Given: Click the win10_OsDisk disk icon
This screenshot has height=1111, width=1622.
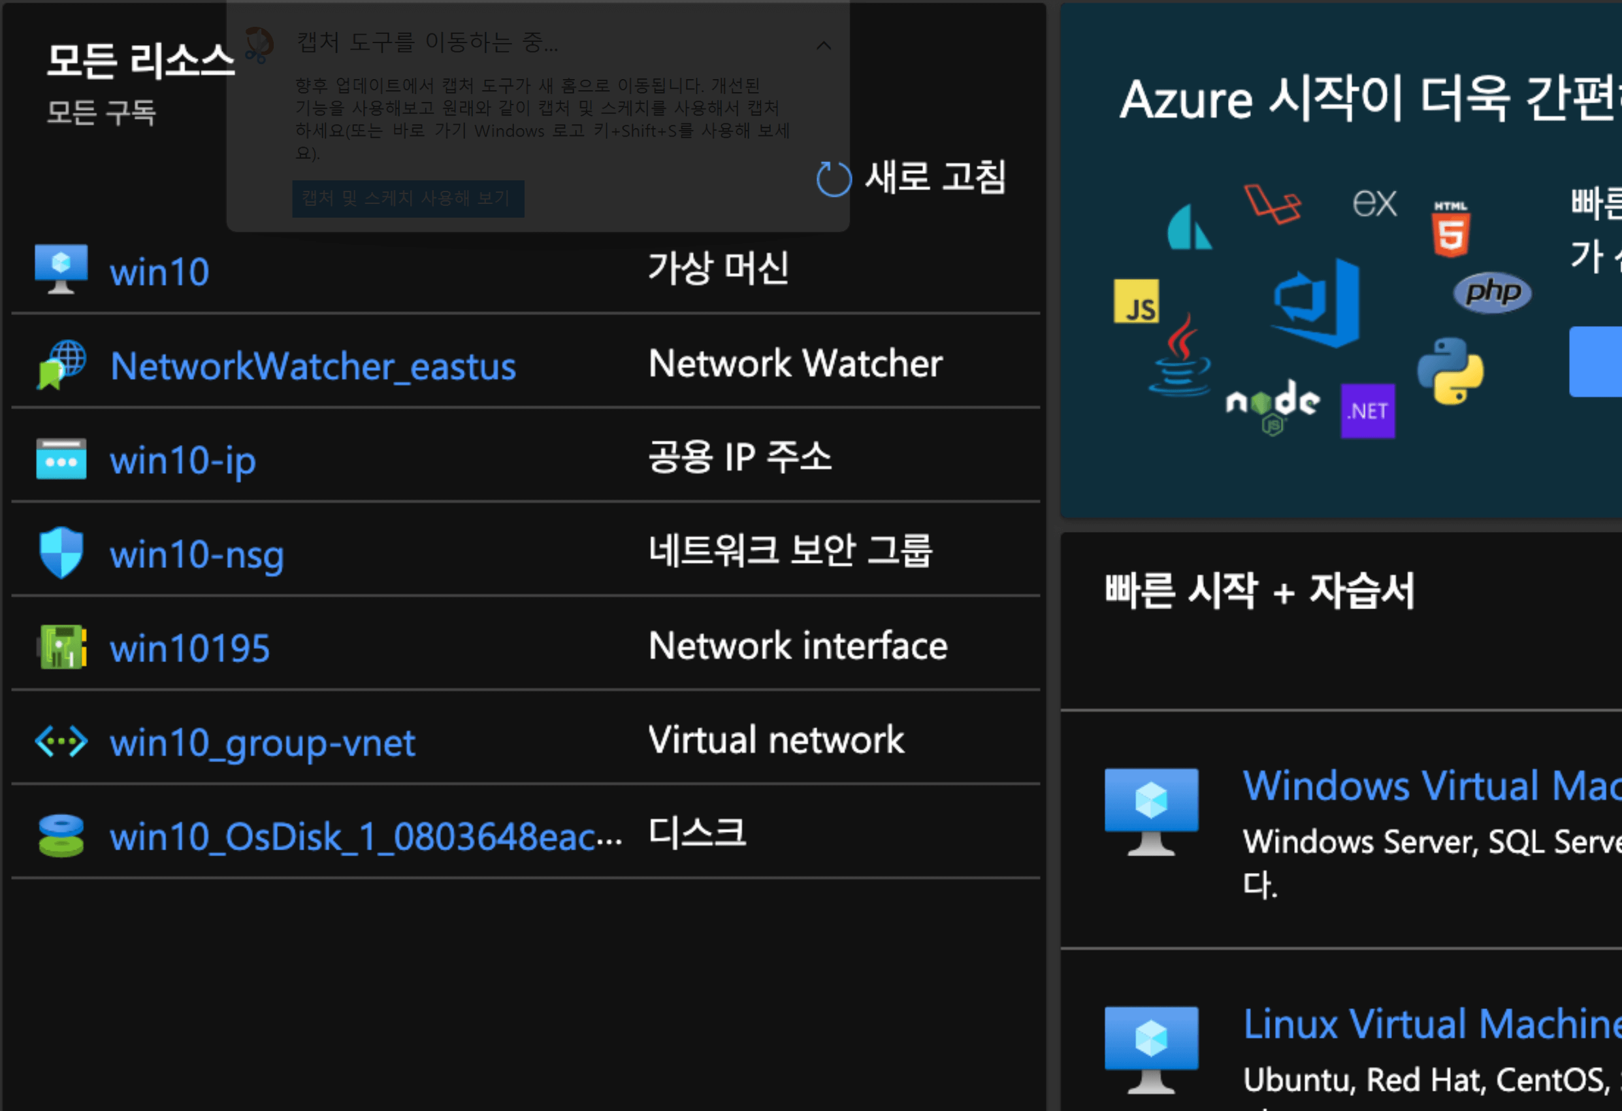Looking at the screenshot, I should click(61, 835).
